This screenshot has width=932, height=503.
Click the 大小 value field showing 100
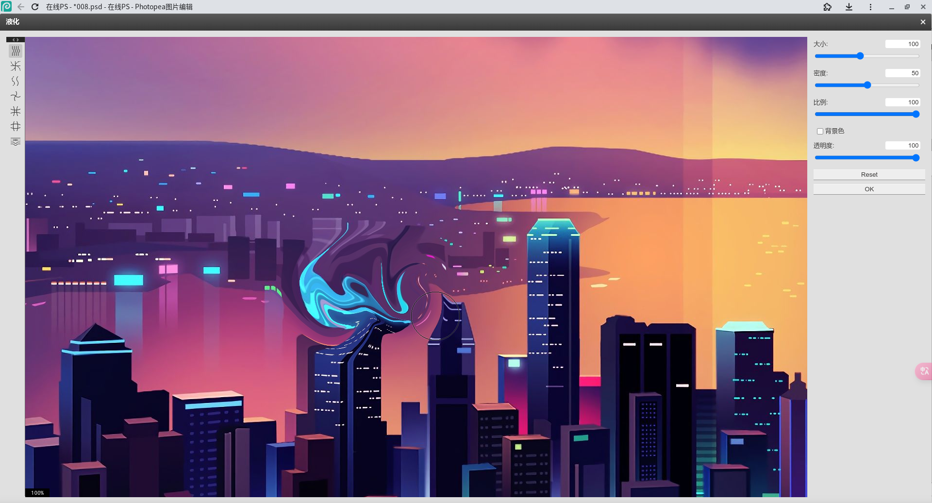pos(903,44)
